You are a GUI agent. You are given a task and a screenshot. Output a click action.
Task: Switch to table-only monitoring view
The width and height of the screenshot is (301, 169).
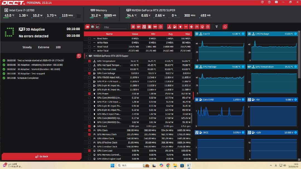93,27
